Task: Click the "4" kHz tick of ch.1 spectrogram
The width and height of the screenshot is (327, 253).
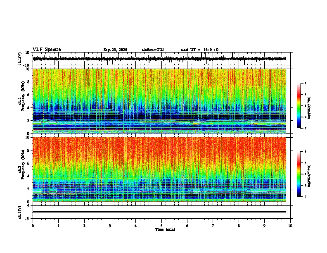Action: (x=28, y=108)
